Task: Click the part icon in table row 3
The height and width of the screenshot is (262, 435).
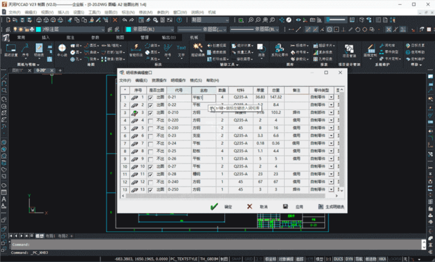Action: 135,113
